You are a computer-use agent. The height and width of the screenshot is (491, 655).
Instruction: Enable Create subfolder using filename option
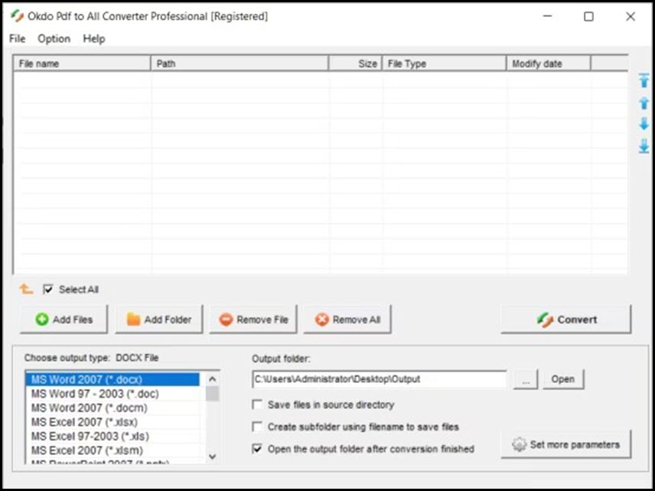click(257, 427)
